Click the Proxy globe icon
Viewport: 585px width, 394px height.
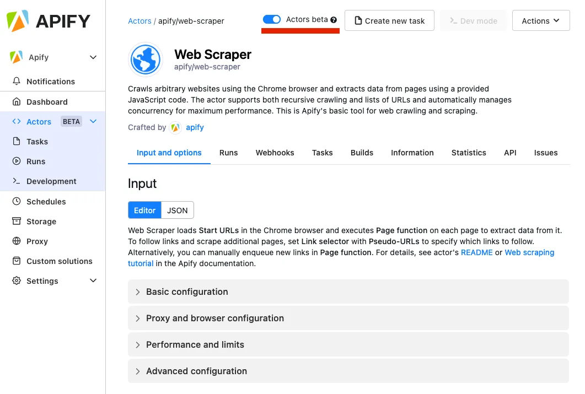click(17, 241)
